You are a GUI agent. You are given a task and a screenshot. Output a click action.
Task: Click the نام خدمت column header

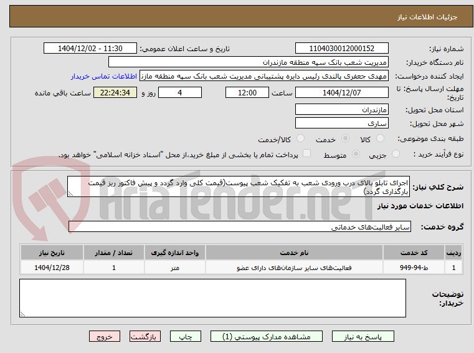pyautogui.click(x=294, y=253)
